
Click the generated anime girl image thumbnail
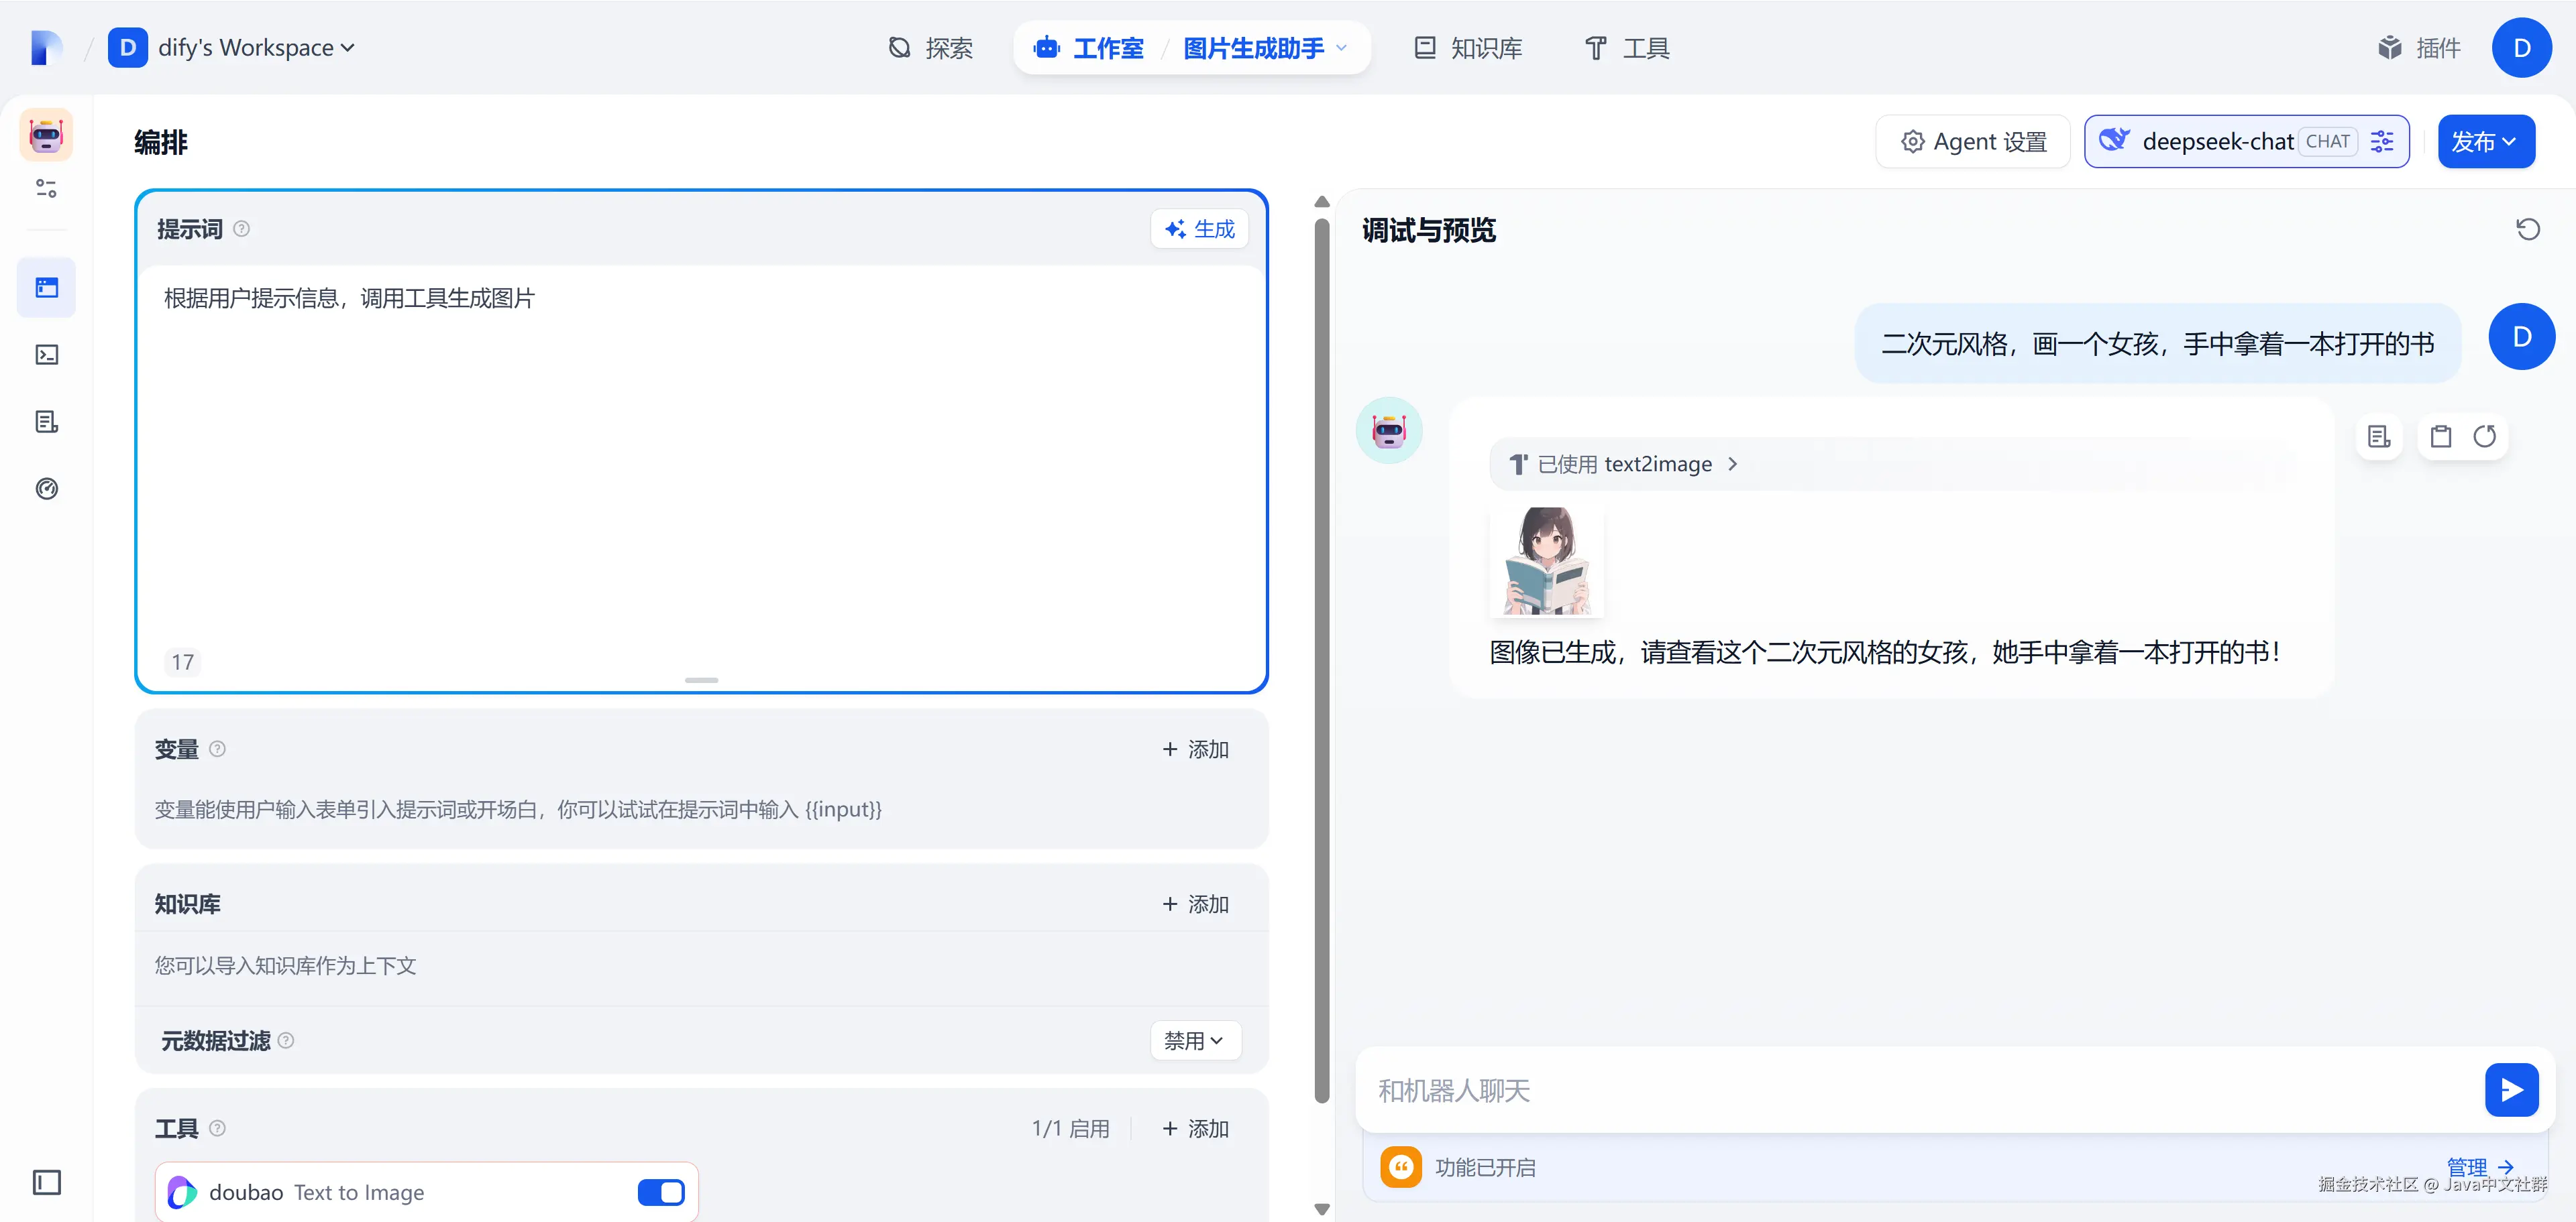coord(1546,560)
